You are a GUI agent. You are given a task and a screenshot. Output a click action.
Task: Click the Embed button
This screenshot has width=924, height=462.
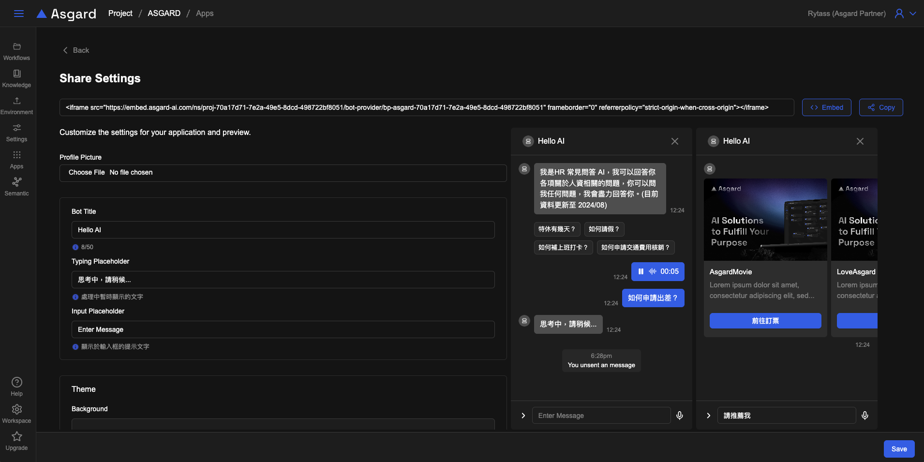[826, 107]
